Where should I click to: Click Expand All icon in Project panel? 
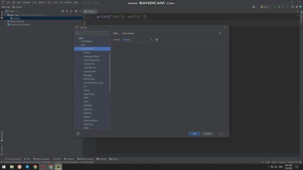tap(67, 11)
